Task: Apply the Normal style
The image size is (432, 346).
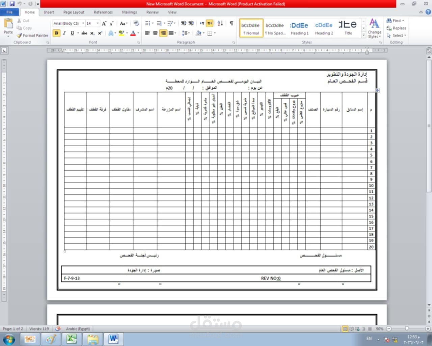Action: pyautogui.click(x=251, y=28)
